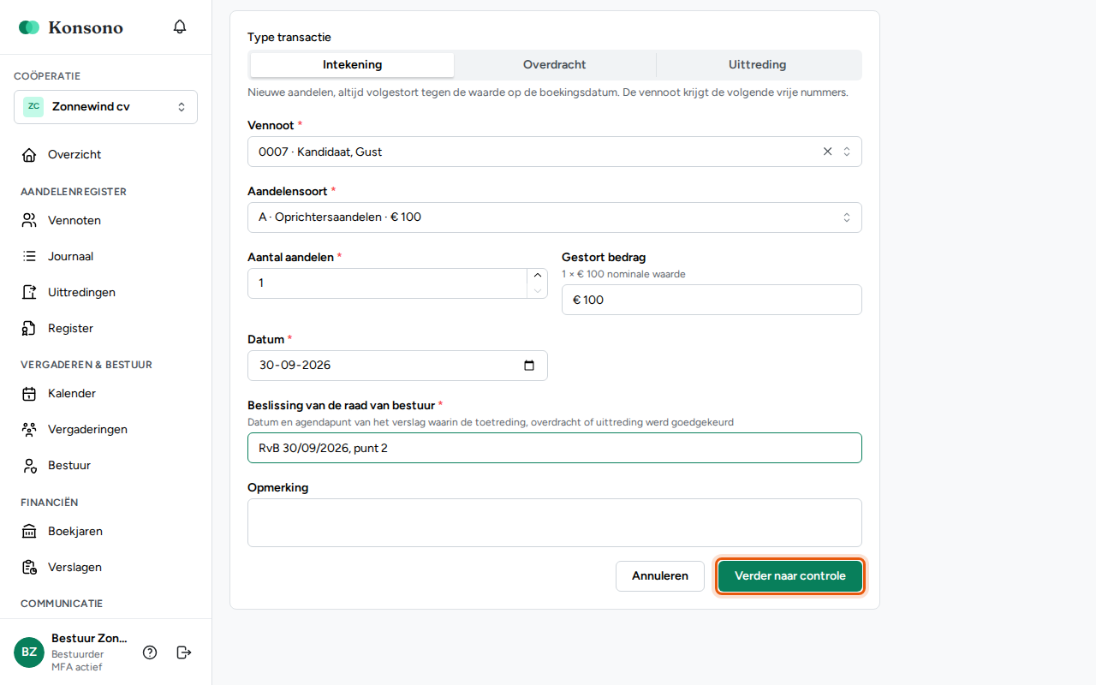Select the Overdracht transaction type
This screenshot has height=685, width=1096.
pos(555,65)
